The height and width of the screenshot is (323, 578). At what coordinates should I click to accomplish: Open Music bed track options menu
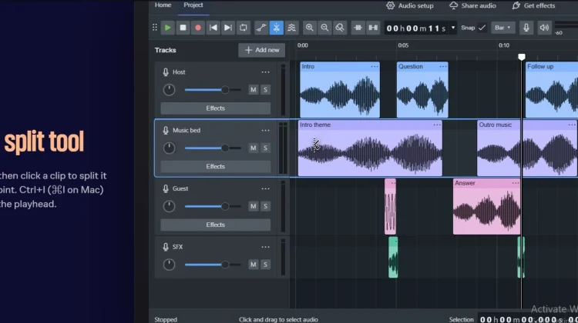tap(265, 130)
